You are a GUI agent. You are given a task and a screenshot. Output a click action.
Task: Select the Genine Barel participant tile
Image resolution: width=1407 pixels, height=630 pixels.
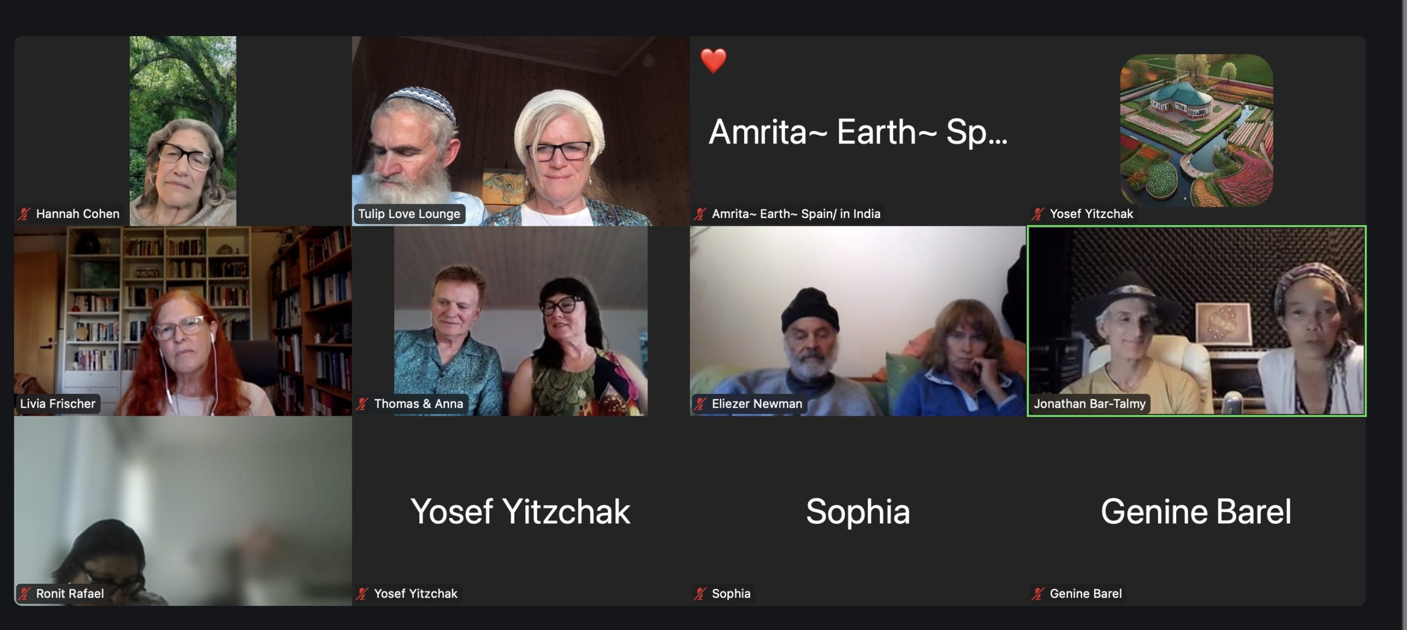(1196, 511)
